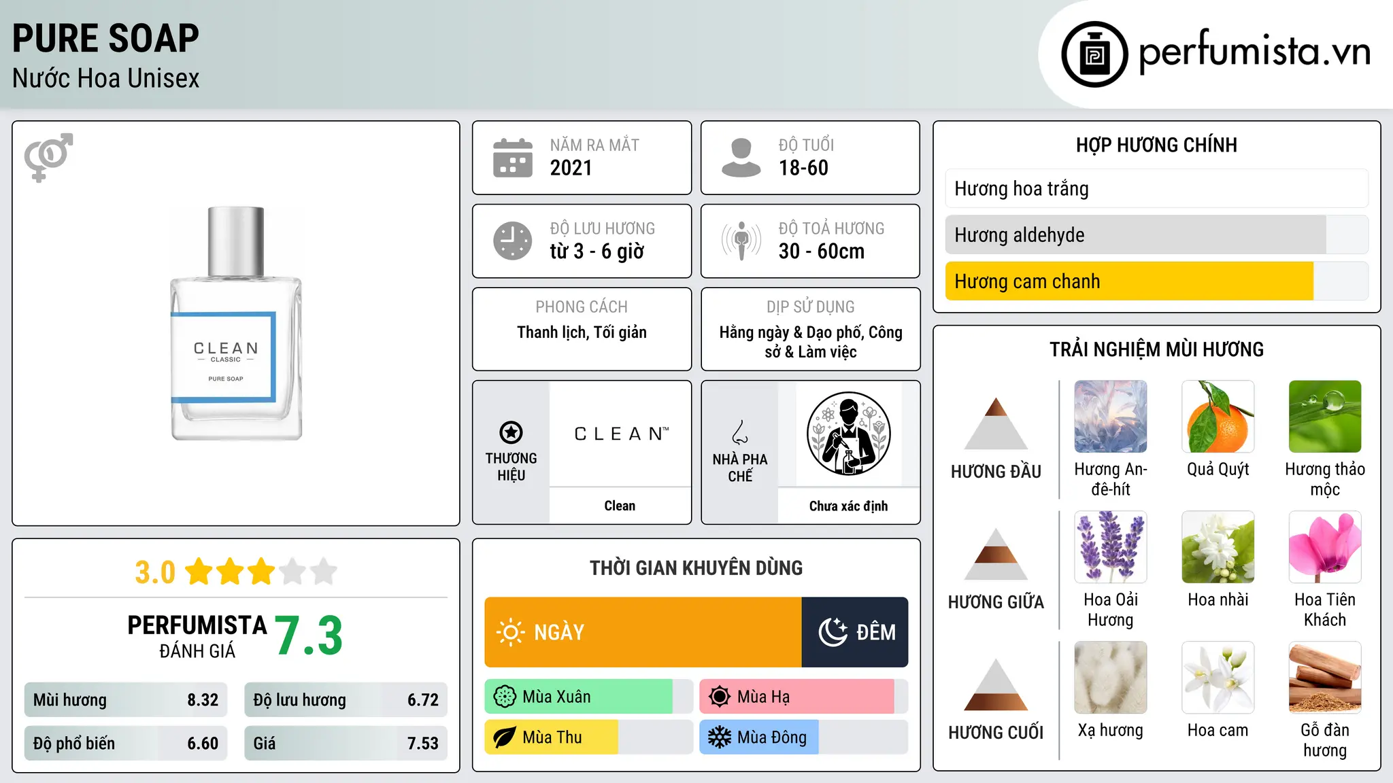Click the PURE SOAP title
1393x783 pixels.
[x=105, y=38]
